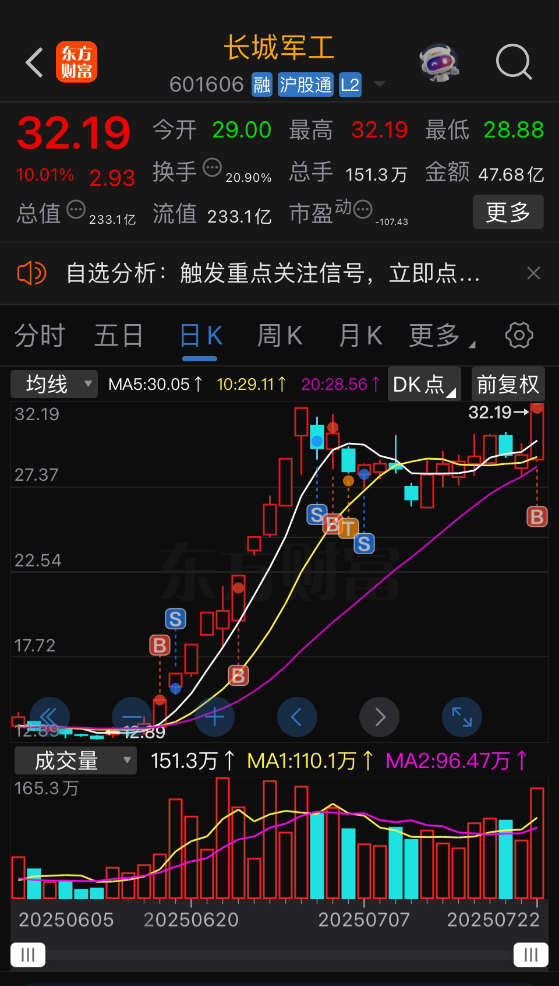This screenshot has height=986, width=559.
Task: Grab the right range slider handle
Action: [x=530, y=955]
